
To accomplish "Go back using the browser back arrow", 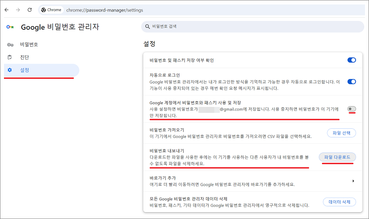I will [7, 10].
